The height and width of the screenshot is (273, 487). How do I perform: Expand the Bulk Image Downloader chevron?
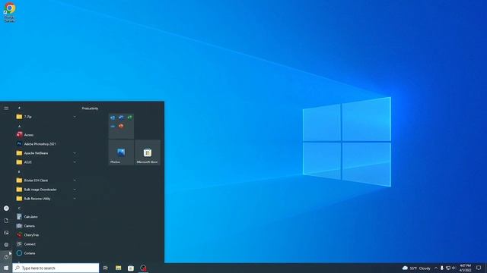(x=75, y=190)
